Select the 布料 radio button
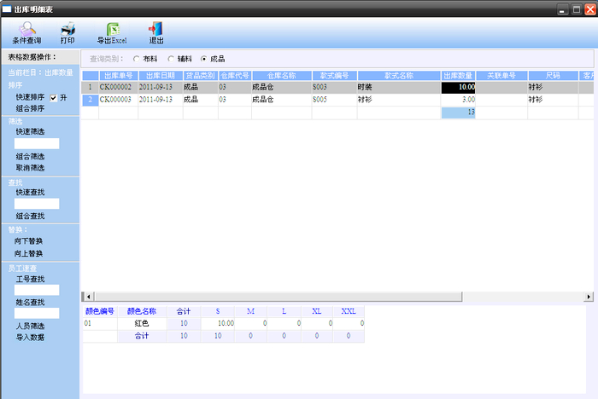This screenshot has width=598, height=399. pos(136,59)
